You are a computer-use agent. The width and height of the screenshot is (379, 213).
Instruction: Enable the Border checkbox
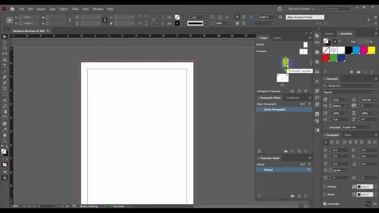[325, 195]
